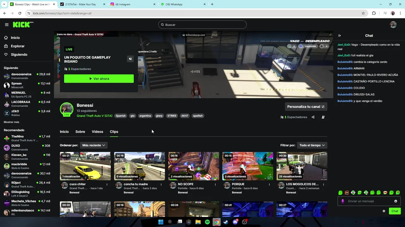
Task: Open the browser extensions puzzle icon
Action: coord(374,13)
